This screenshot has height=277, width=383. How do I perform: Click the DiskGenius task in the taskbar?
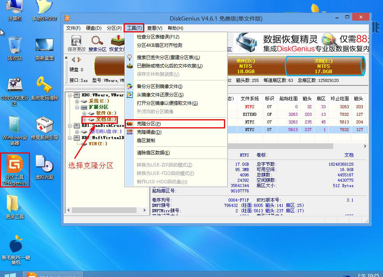(x=53, y=275)
